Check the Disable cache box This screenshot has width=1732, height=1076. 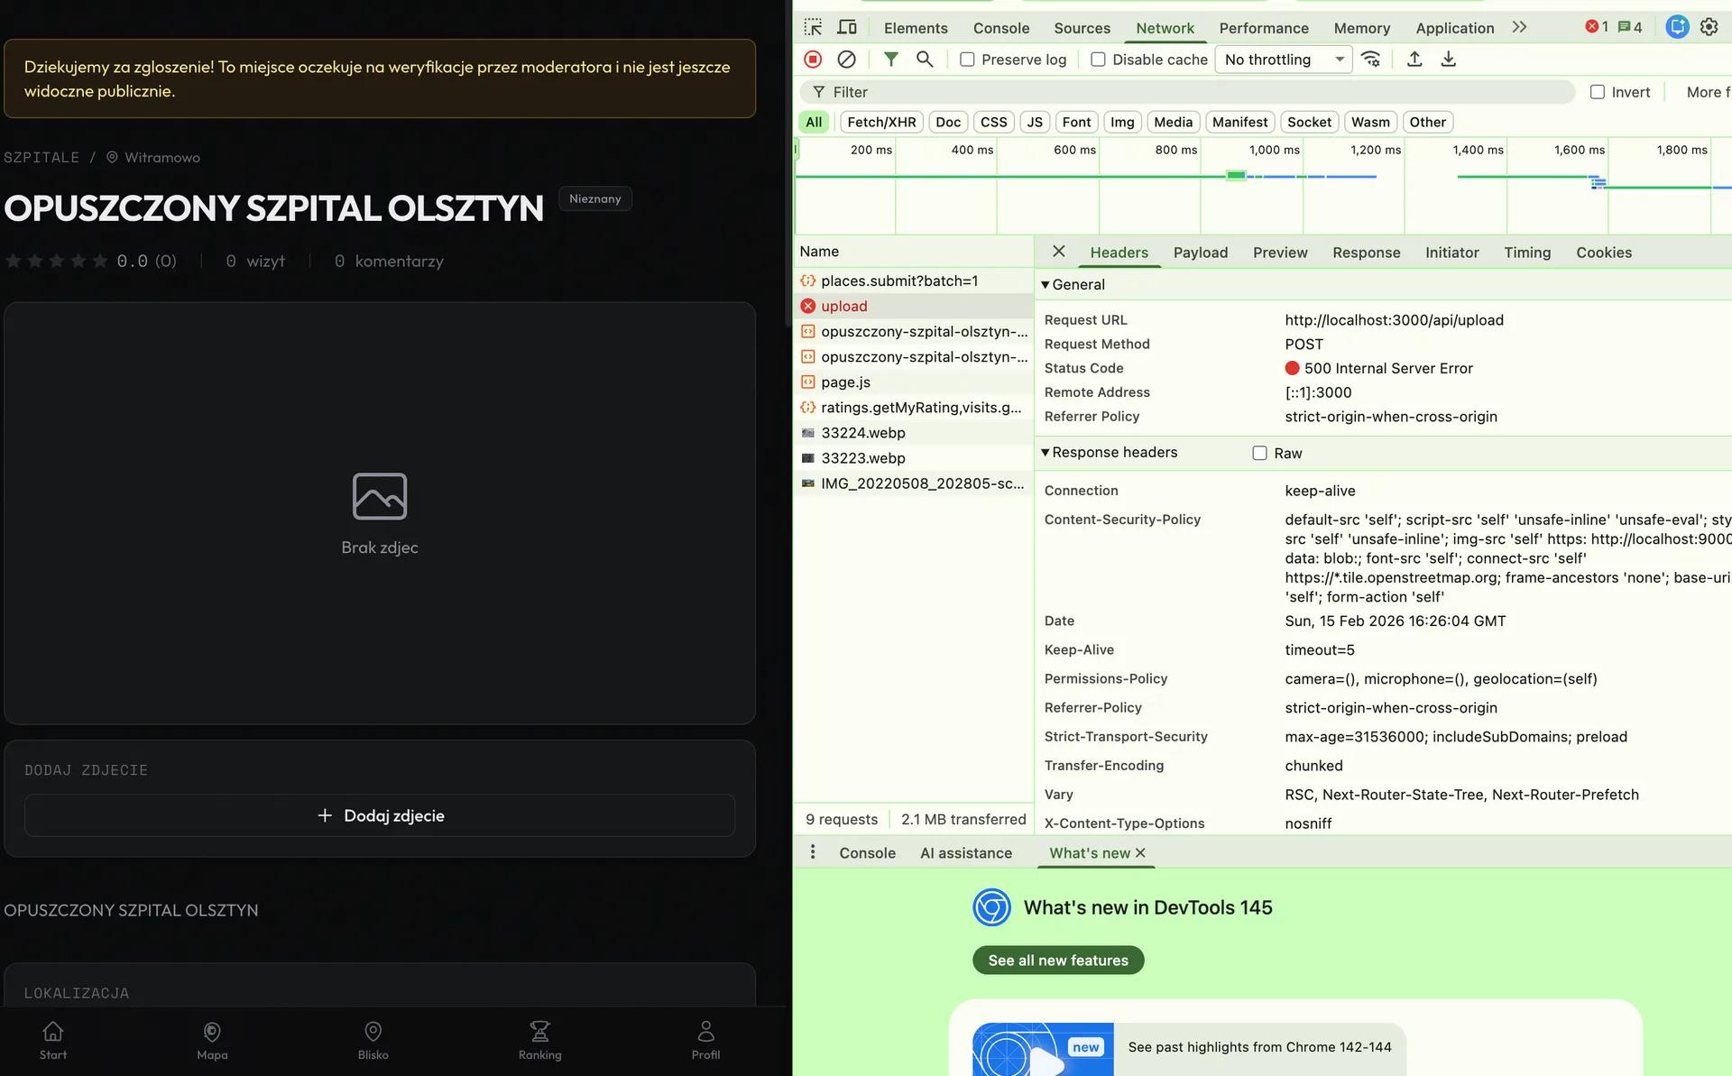tap(1098, 60)
